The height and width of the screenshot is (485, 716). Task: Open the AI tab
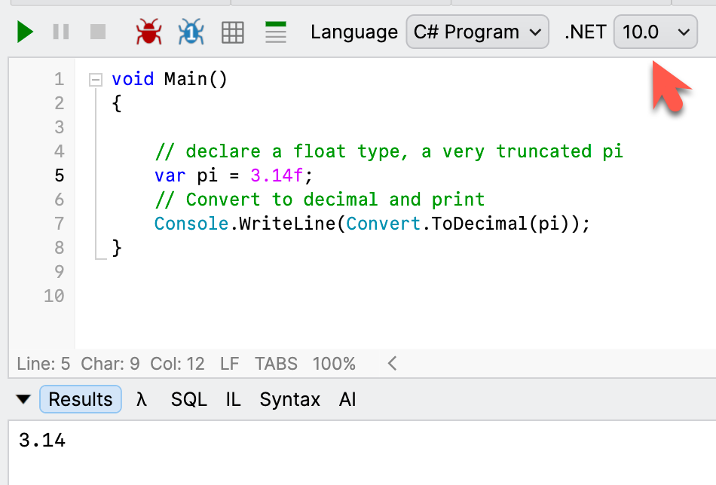coord(347,399)
